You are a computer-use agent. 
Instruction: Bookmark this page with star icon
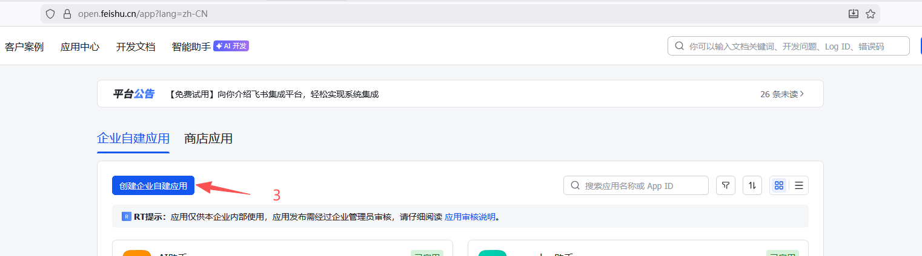tap(871, 13)
